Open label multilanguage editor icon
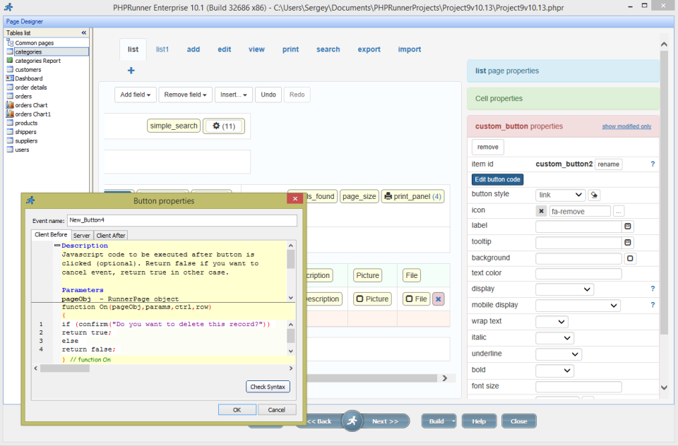The image size is (678, 446). click(628, 226)
